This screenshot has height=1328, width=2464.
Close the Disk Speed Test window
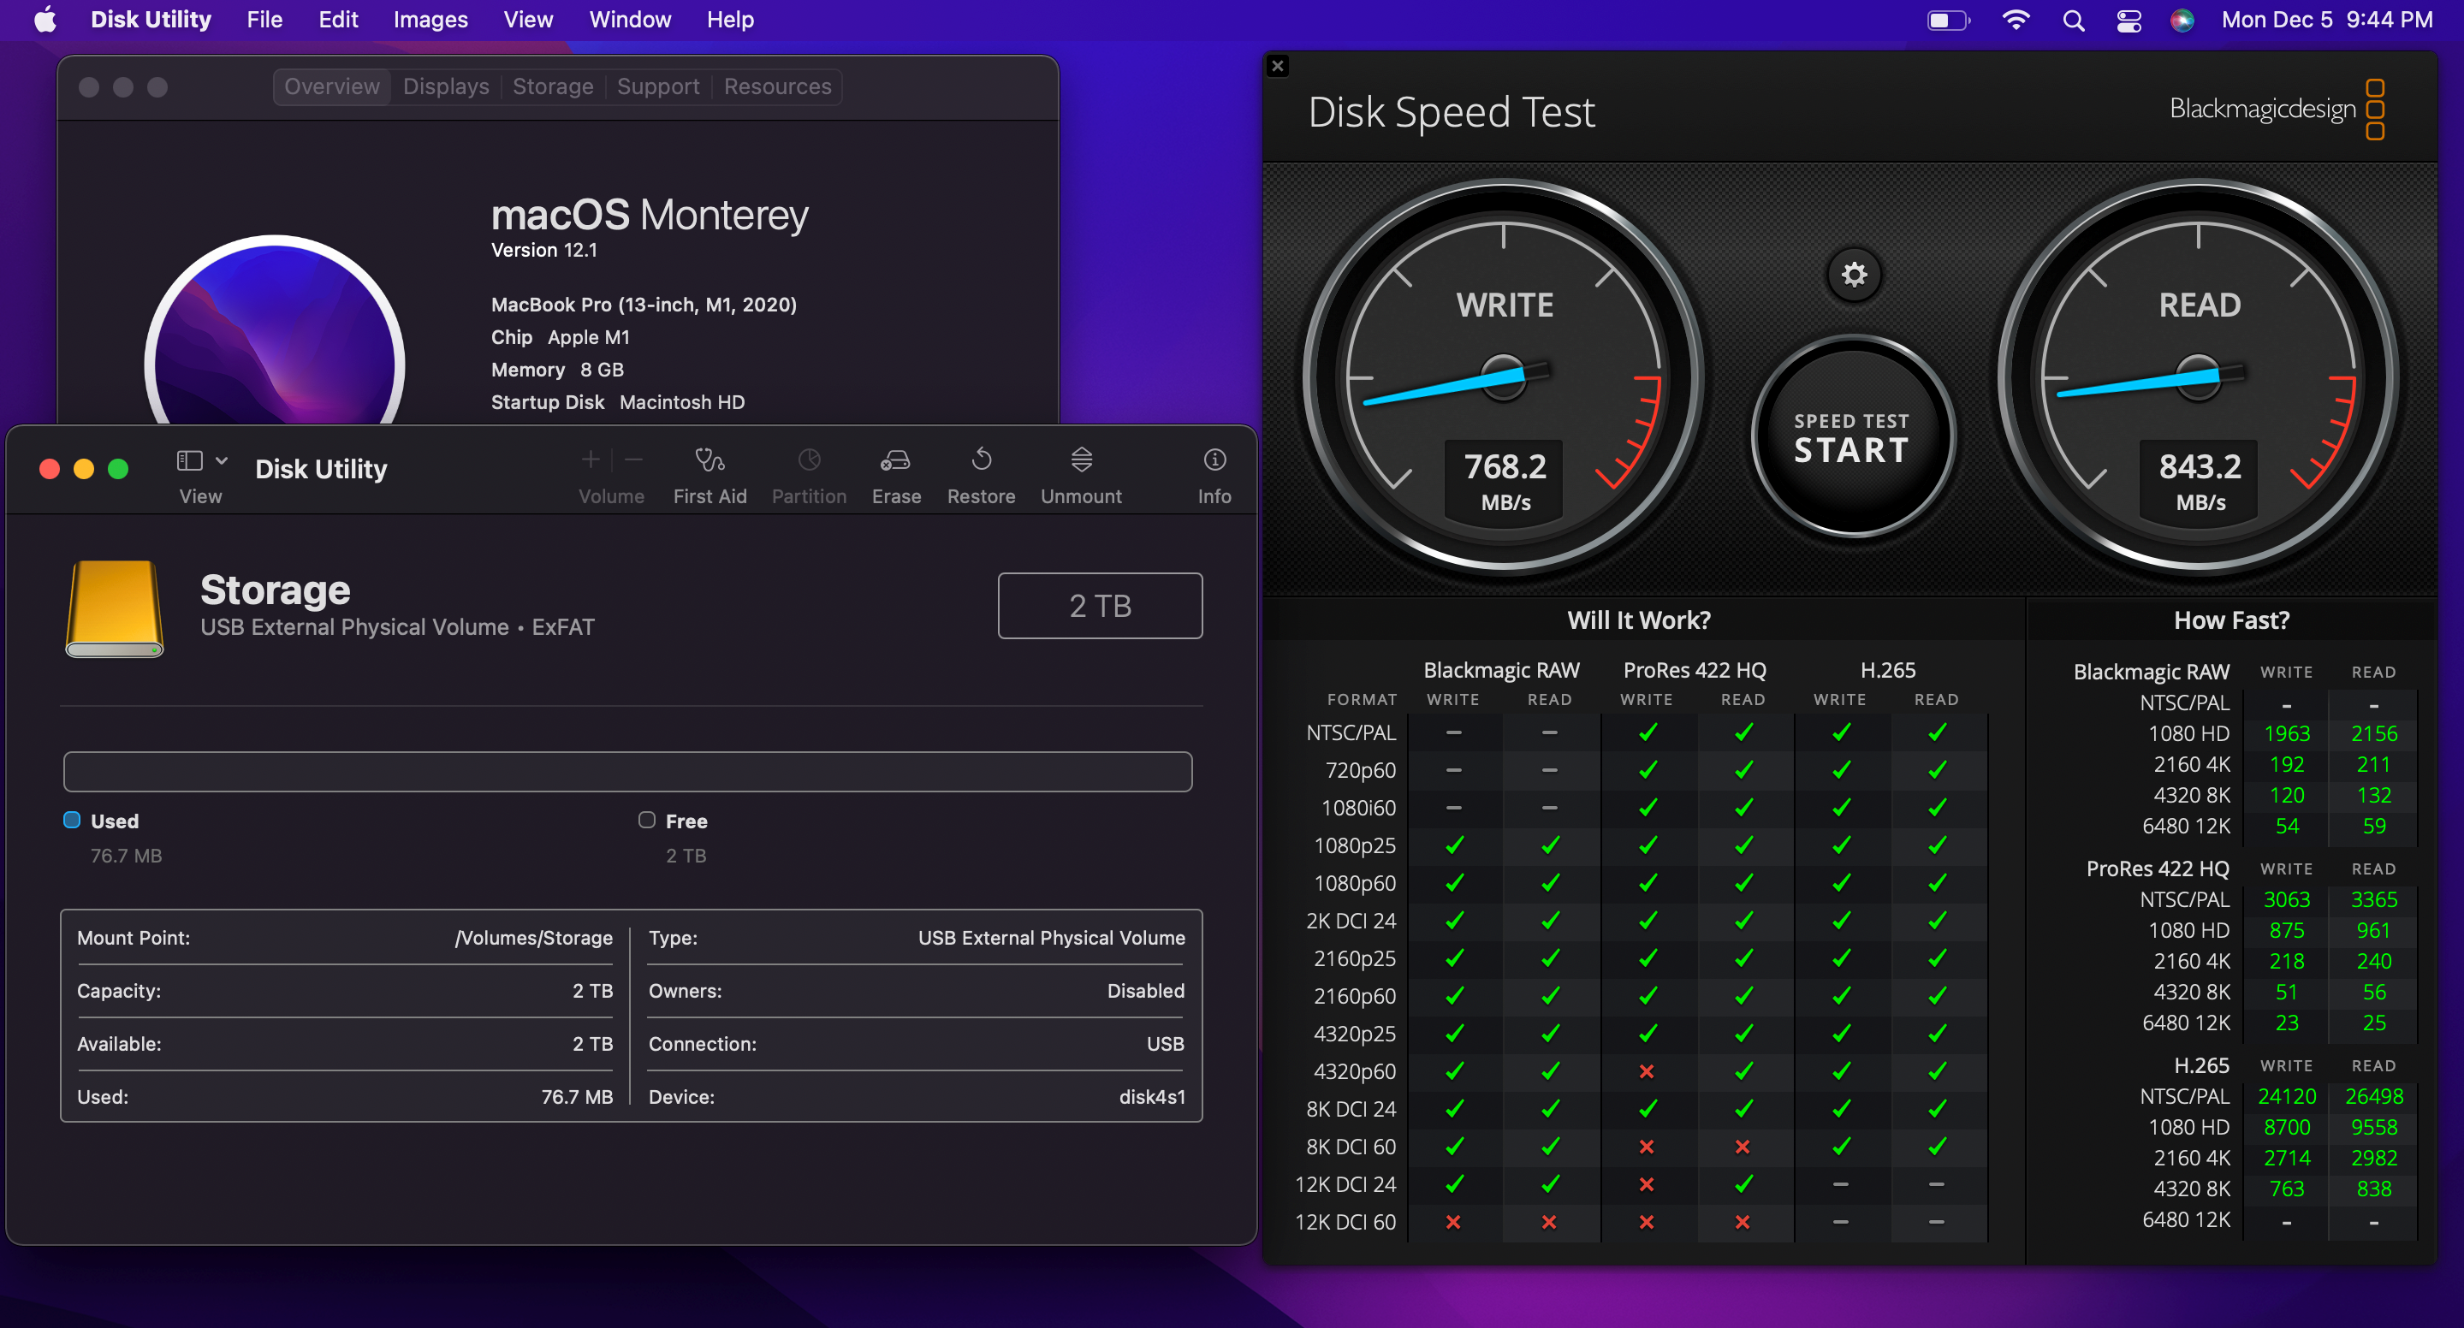1278,66
